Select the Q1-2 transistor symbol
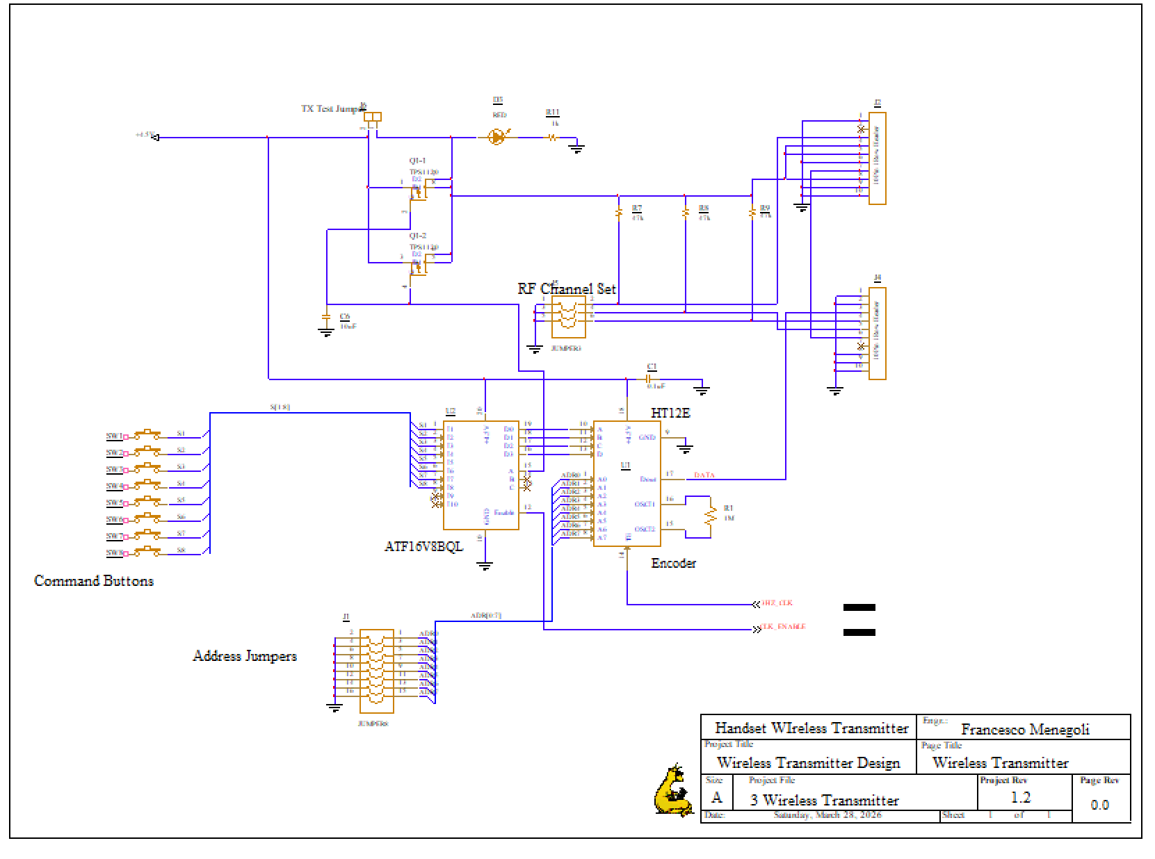1155x859 pixels. pyautogui.click(x=419, y=265)
